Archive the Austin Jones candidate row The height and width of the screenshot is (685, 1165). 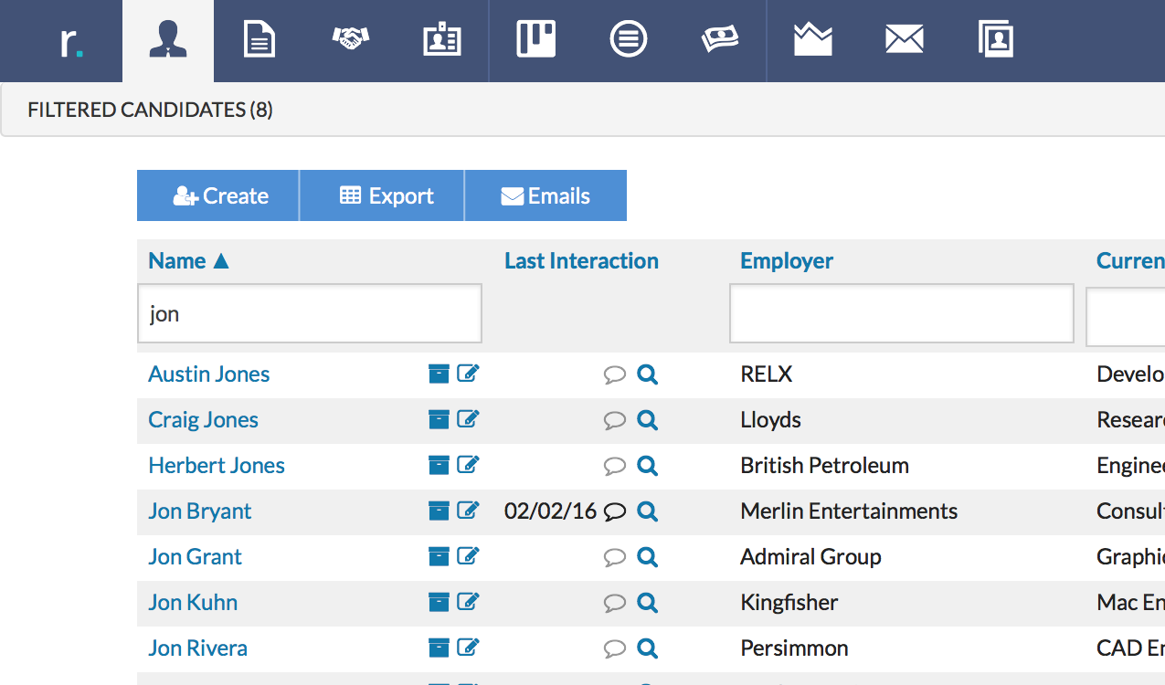point(439,374)
